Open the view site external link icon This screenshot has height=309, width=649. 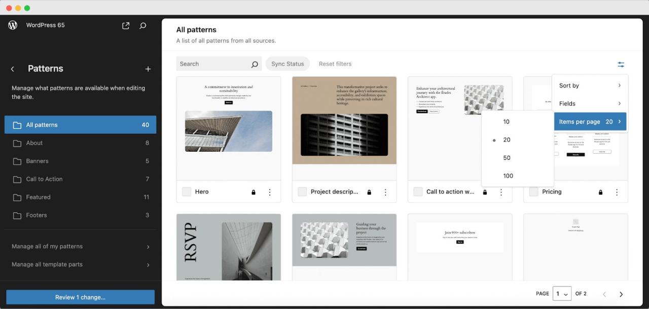[x=126, y=25]
